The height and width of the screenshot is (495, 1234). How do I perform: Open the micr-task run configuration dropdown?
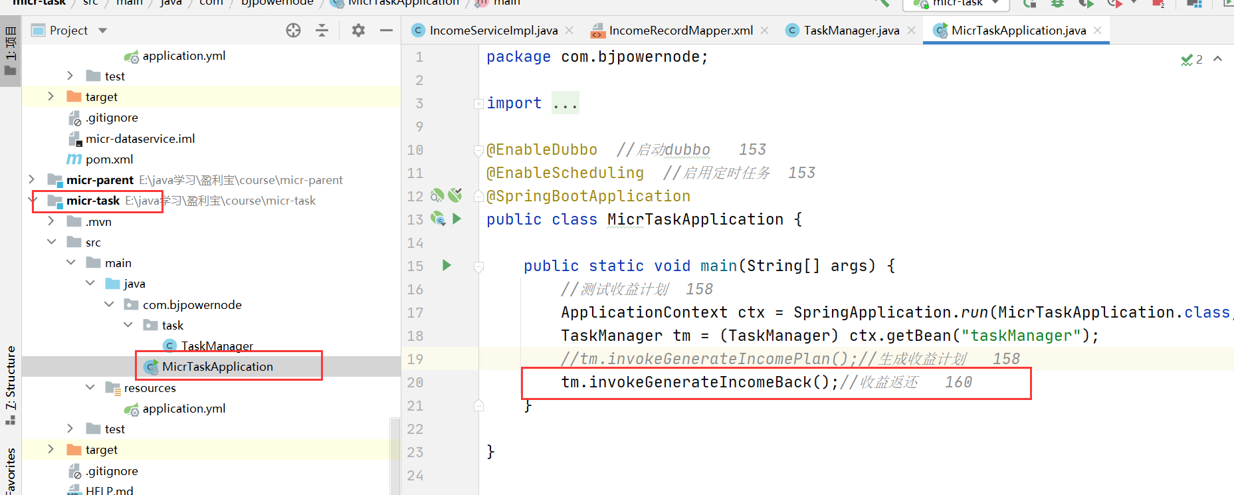[957, 3]
